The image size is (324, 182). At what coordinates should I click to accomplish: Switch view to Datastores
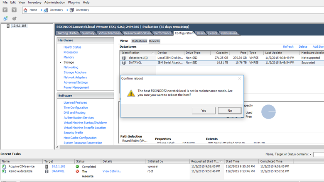tap(139, 41)
